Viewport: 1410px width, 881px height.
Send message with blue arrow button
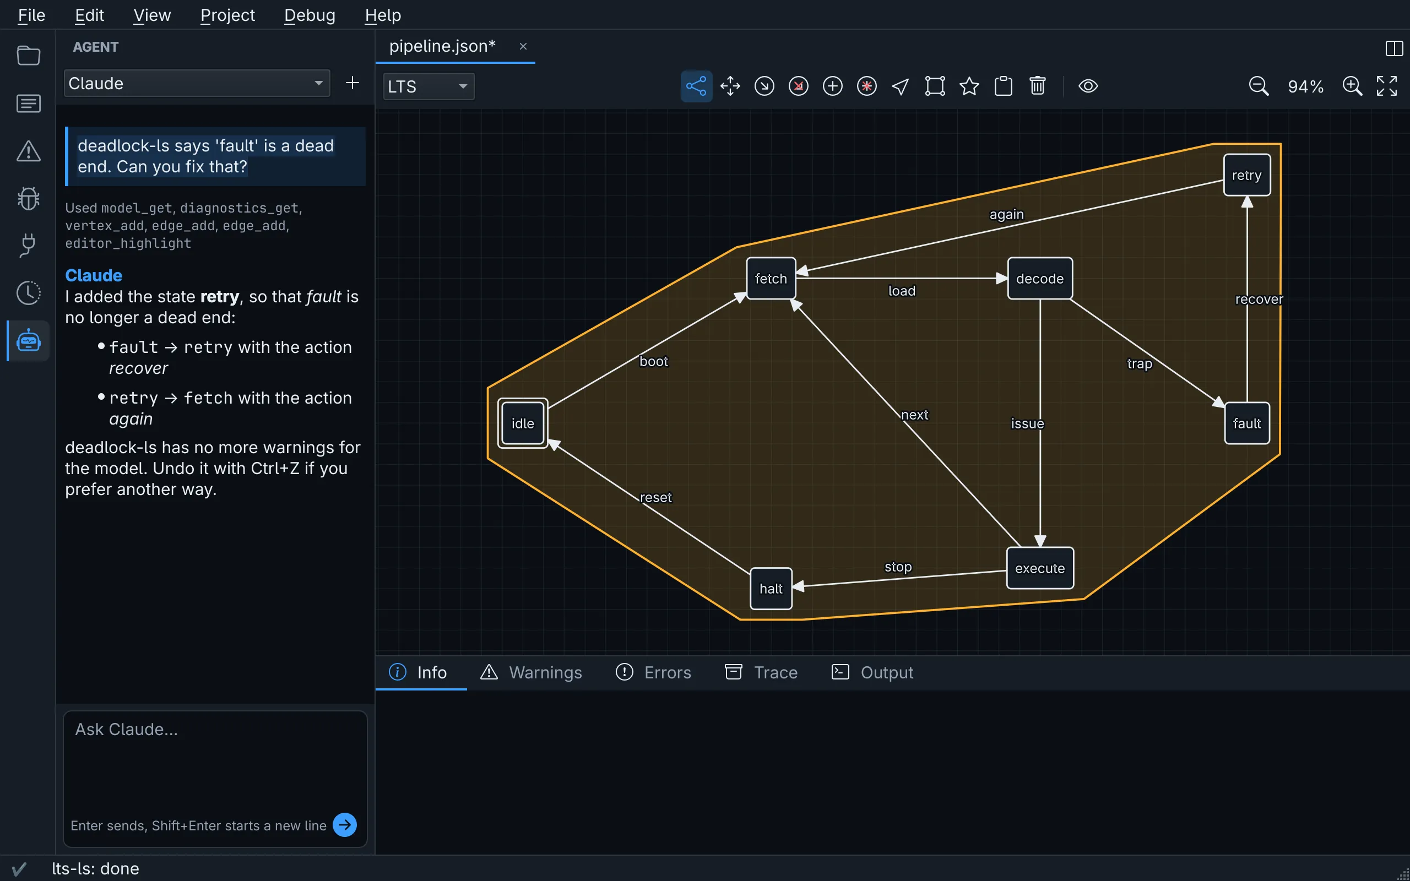pos(345,825)
